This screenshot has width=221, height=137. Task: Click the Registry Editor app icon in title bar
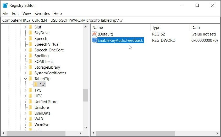pos(5,5)
